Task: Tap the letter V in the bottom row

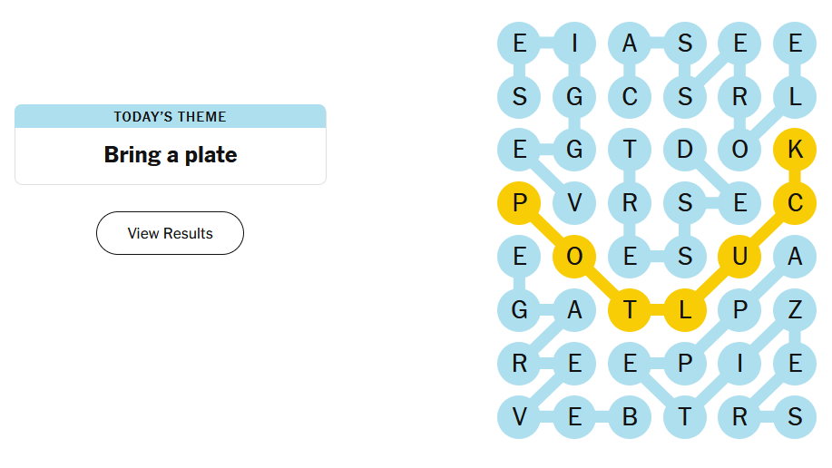Action: pyautogui.click(x=519, y=417)
